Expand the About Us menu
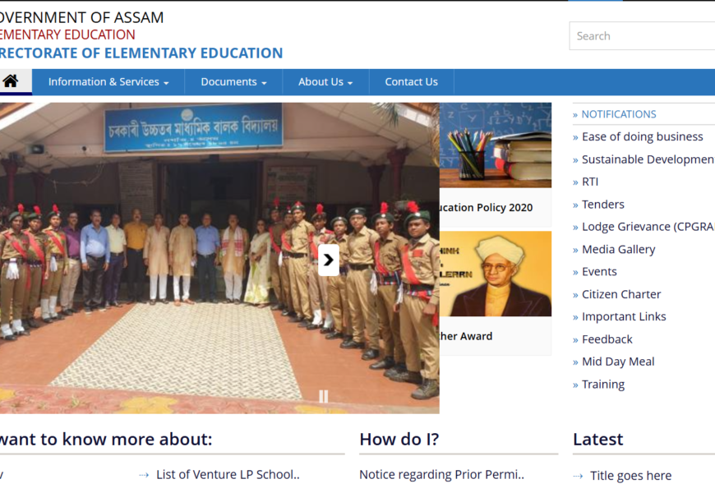Viewport: 715px width, 493px height. (x=325, y=82)
